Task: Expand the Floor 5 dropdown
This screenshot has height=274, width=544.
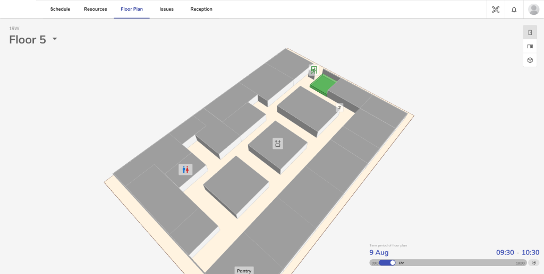Action: coord(55,40)
